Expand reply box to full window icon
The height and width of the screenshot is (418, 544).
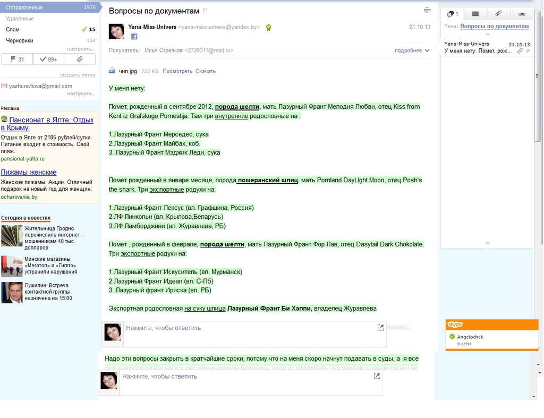click(x=380, y=328)
